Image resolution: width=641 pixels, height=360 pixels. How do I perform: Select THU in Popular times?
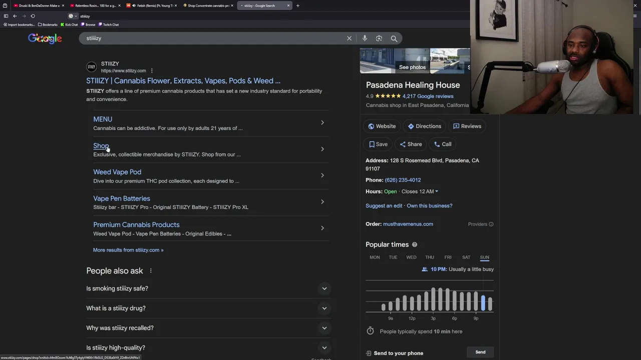click(430, 257)
